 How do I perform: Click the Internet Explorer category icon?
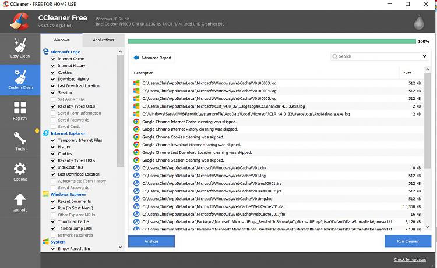pos(45,133)
